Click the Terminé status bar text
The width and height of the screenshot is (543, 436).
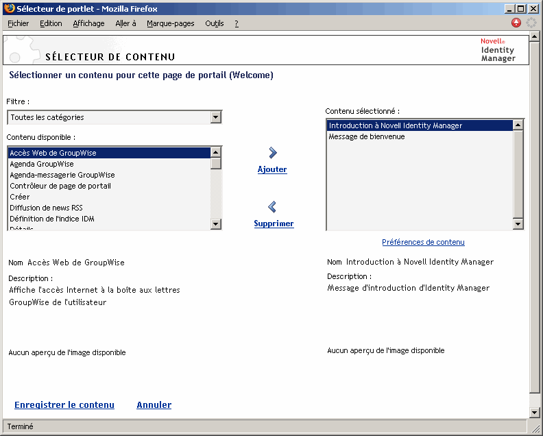pyautogui.click(x=20, y=426)
